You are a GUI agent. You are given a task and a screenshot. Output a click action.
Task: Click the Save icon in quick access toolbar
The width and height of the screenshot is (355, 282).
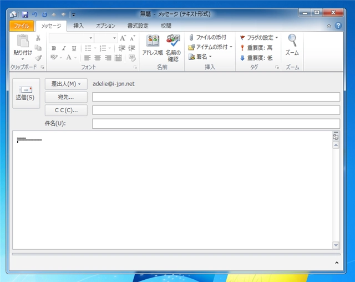(25, 13)
